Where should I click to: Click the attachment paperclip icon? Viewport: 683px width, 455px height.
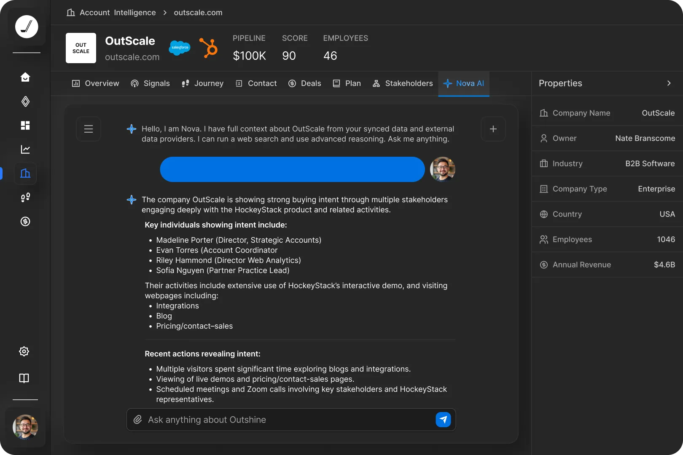pos(138,420)
